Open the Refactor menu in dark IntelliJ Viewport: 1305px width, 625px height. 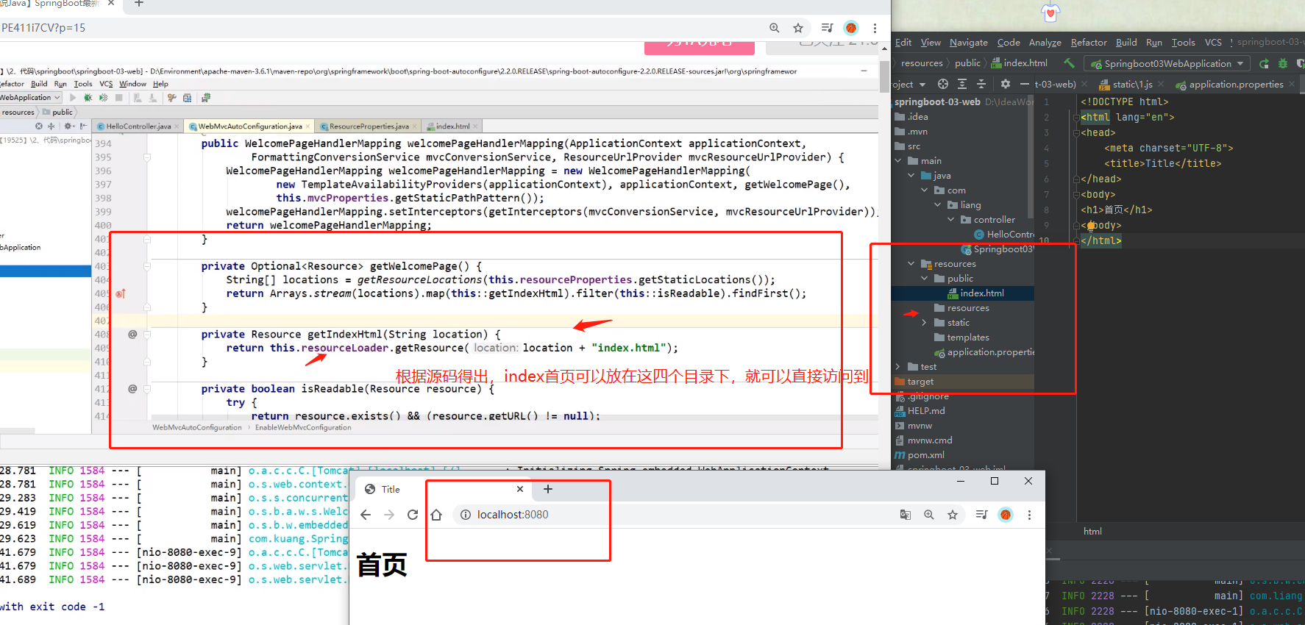[1089, 43]
